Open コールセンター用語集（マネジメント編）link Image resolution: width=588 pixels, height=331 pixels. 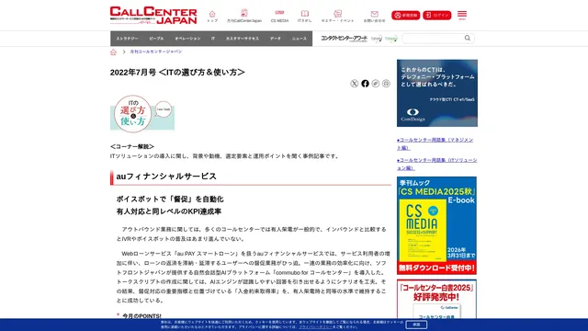(435, 143)
